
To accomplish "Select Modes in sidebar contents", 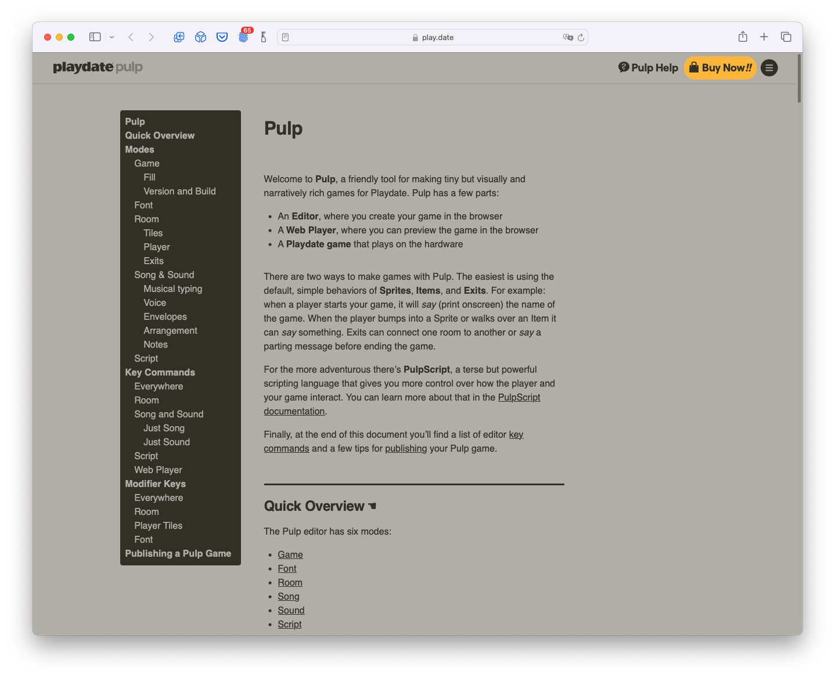I will click(139, 149).
